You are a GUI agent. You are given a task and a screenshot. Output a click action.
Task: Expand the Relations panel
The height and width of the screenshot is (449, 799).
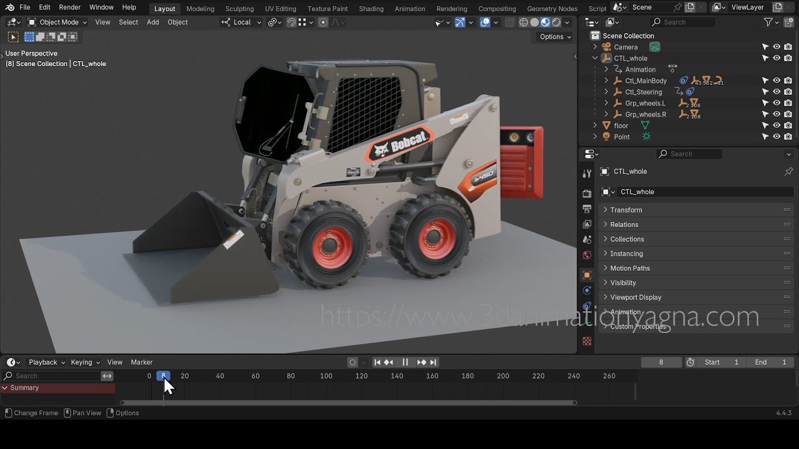[x=696, y=224]
